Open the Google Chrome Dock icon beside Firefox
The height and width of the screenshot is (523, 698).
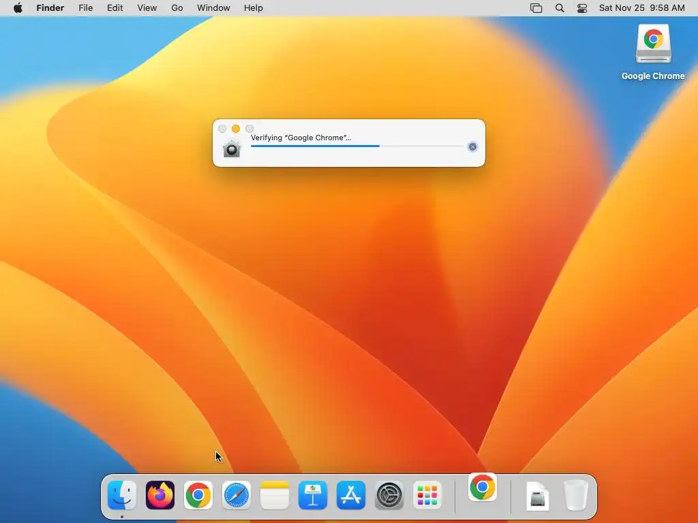(198, 495)
